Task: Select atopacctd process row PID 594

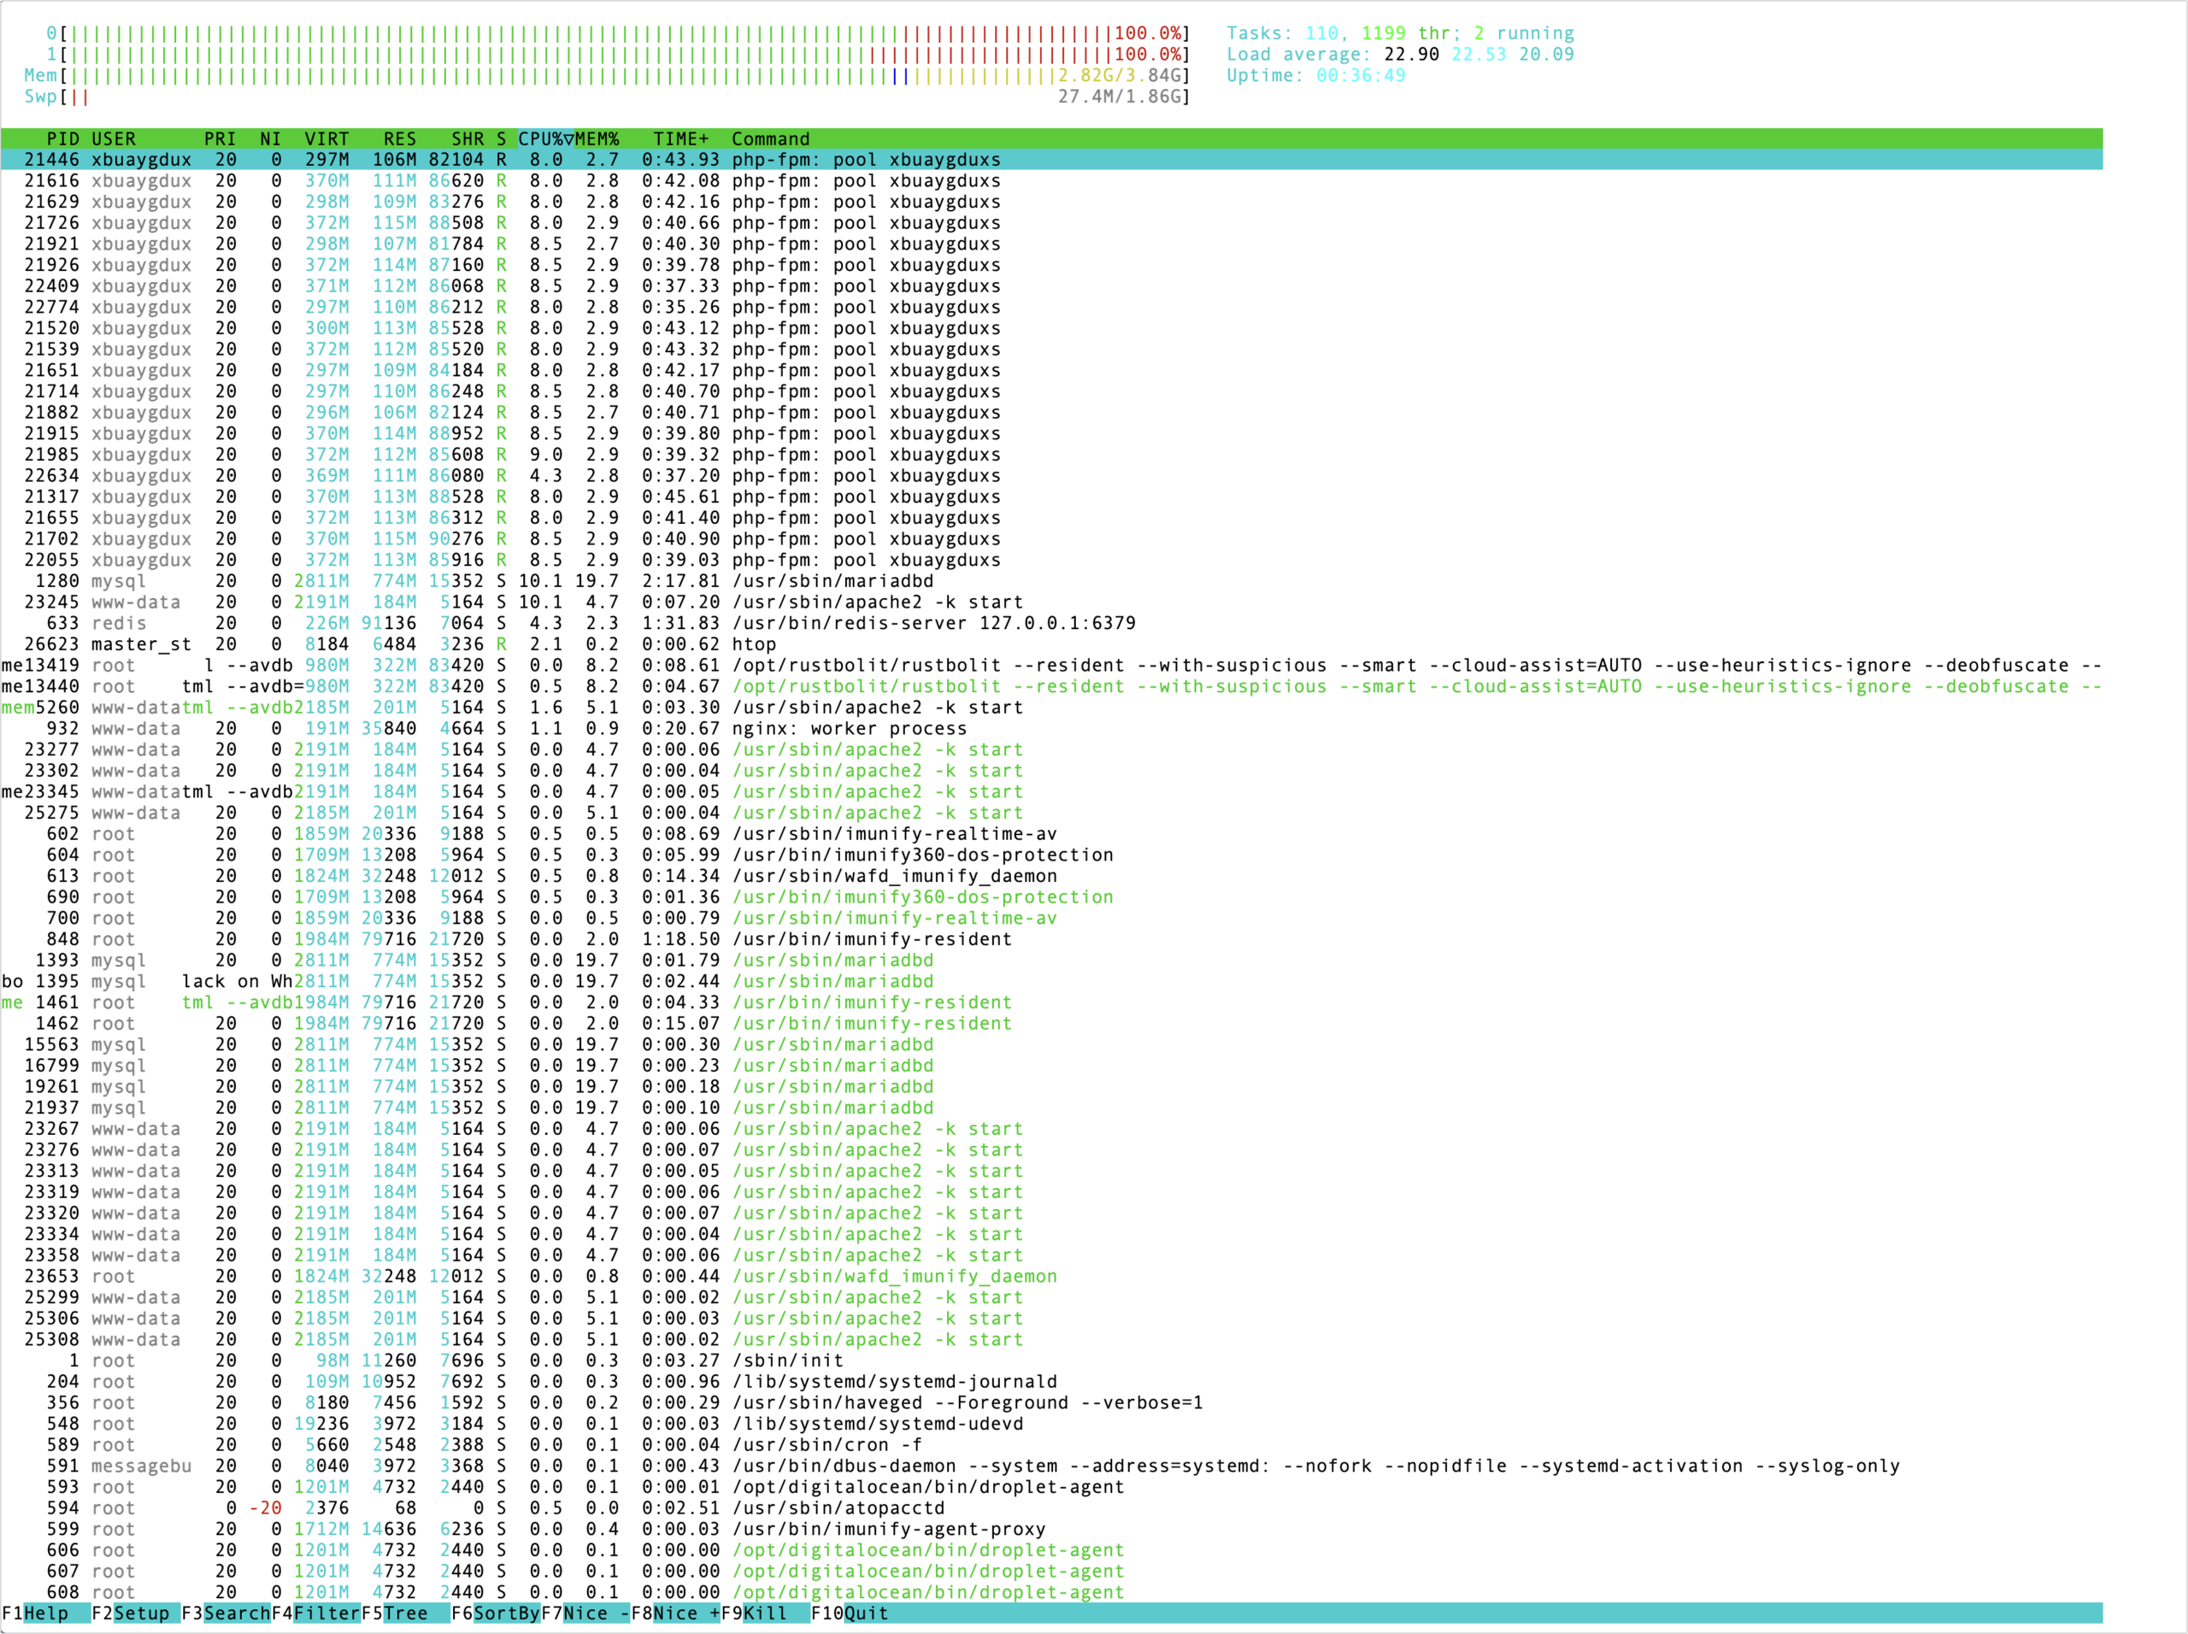Action: [1051, 1508]
